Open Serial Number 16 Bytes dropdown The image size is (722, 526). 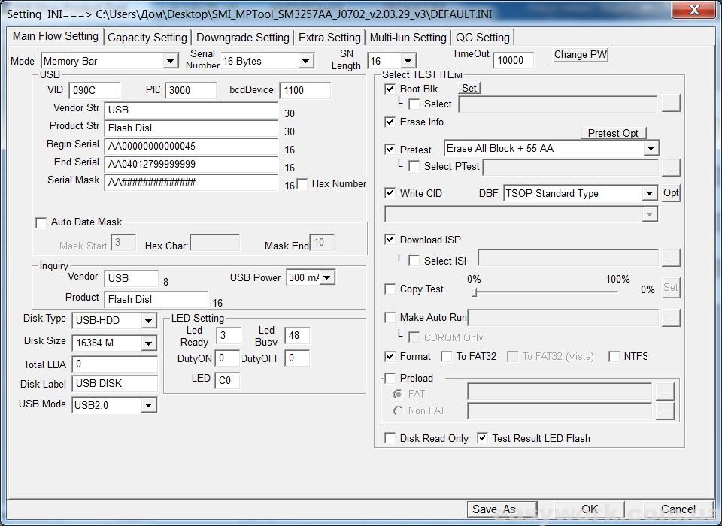tap(306, 61)
